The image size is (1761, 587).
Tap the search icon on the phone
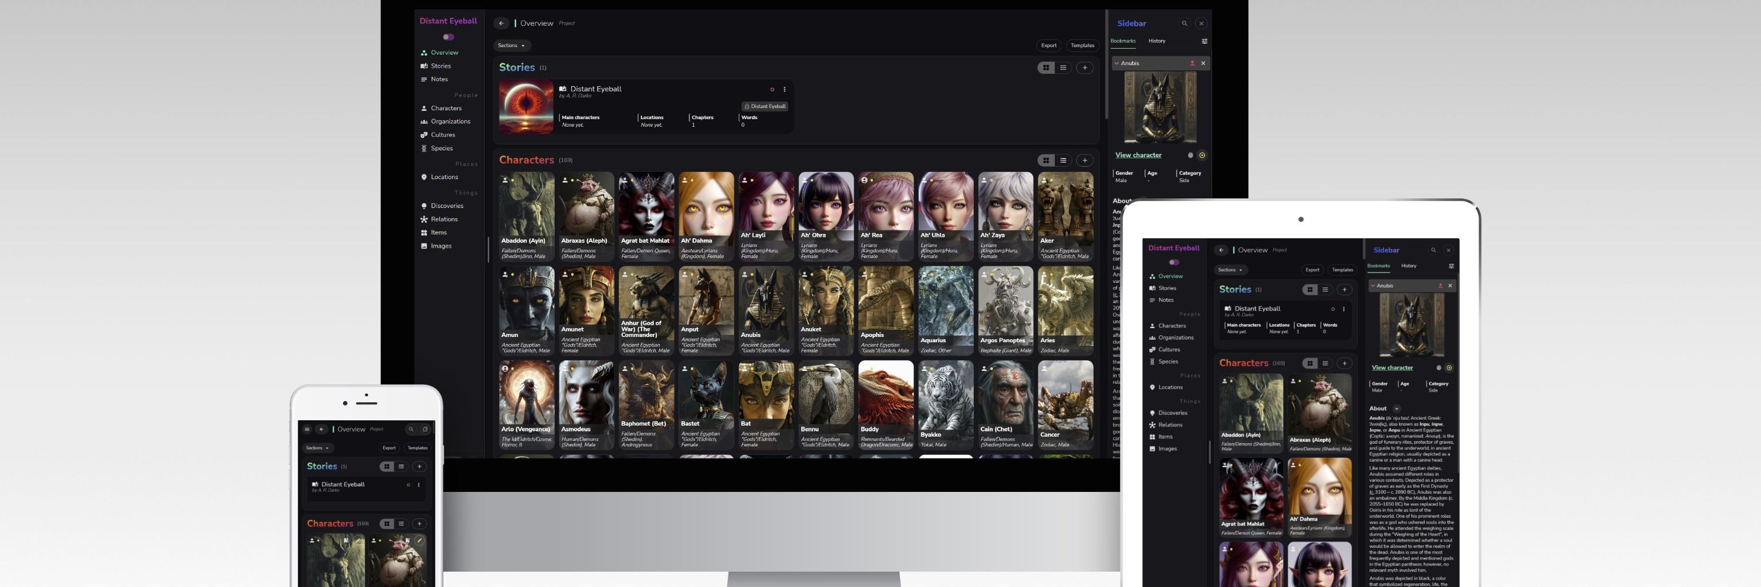[411, 429]
